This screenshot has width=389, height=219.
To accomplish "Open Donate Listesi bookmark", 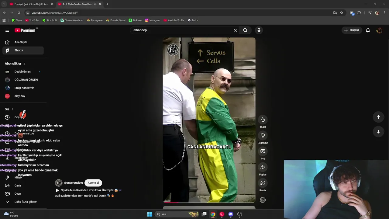I will click(x=115, y=20).
